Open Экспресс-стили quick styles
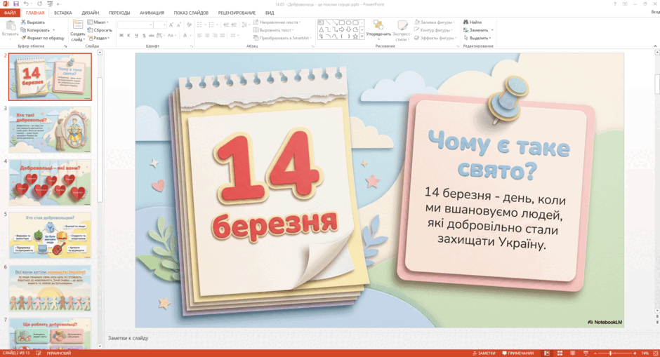 (402, 30)
